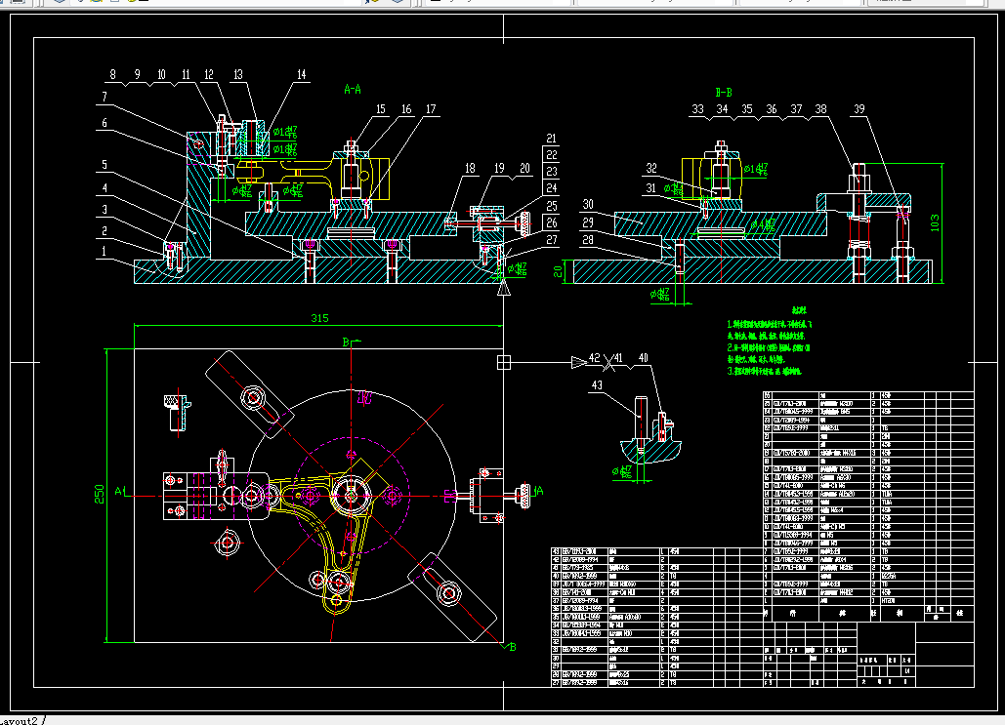Select part balloon number 42
Image resolution: width=1005 pixels, height=725 pixels.
click(x=595, y=358)
